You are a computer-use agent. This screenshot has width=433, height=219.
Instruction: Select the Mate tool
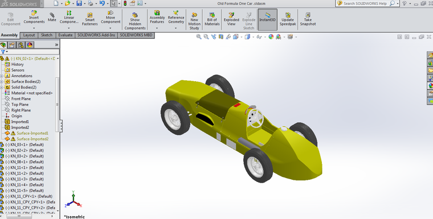point(52,17)
